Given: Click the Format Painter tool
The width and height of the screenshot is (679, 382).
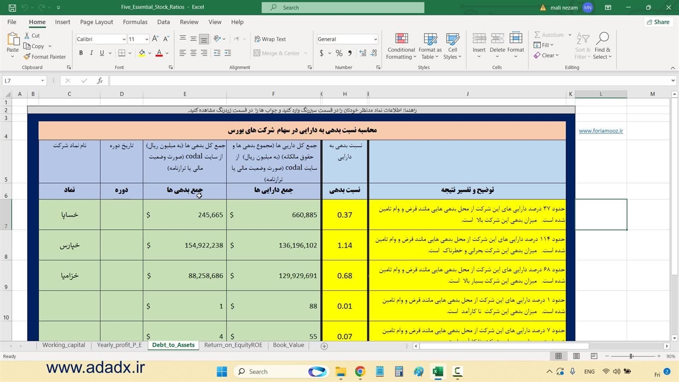Looking at the screenshot, I should (x=45, y=57).
